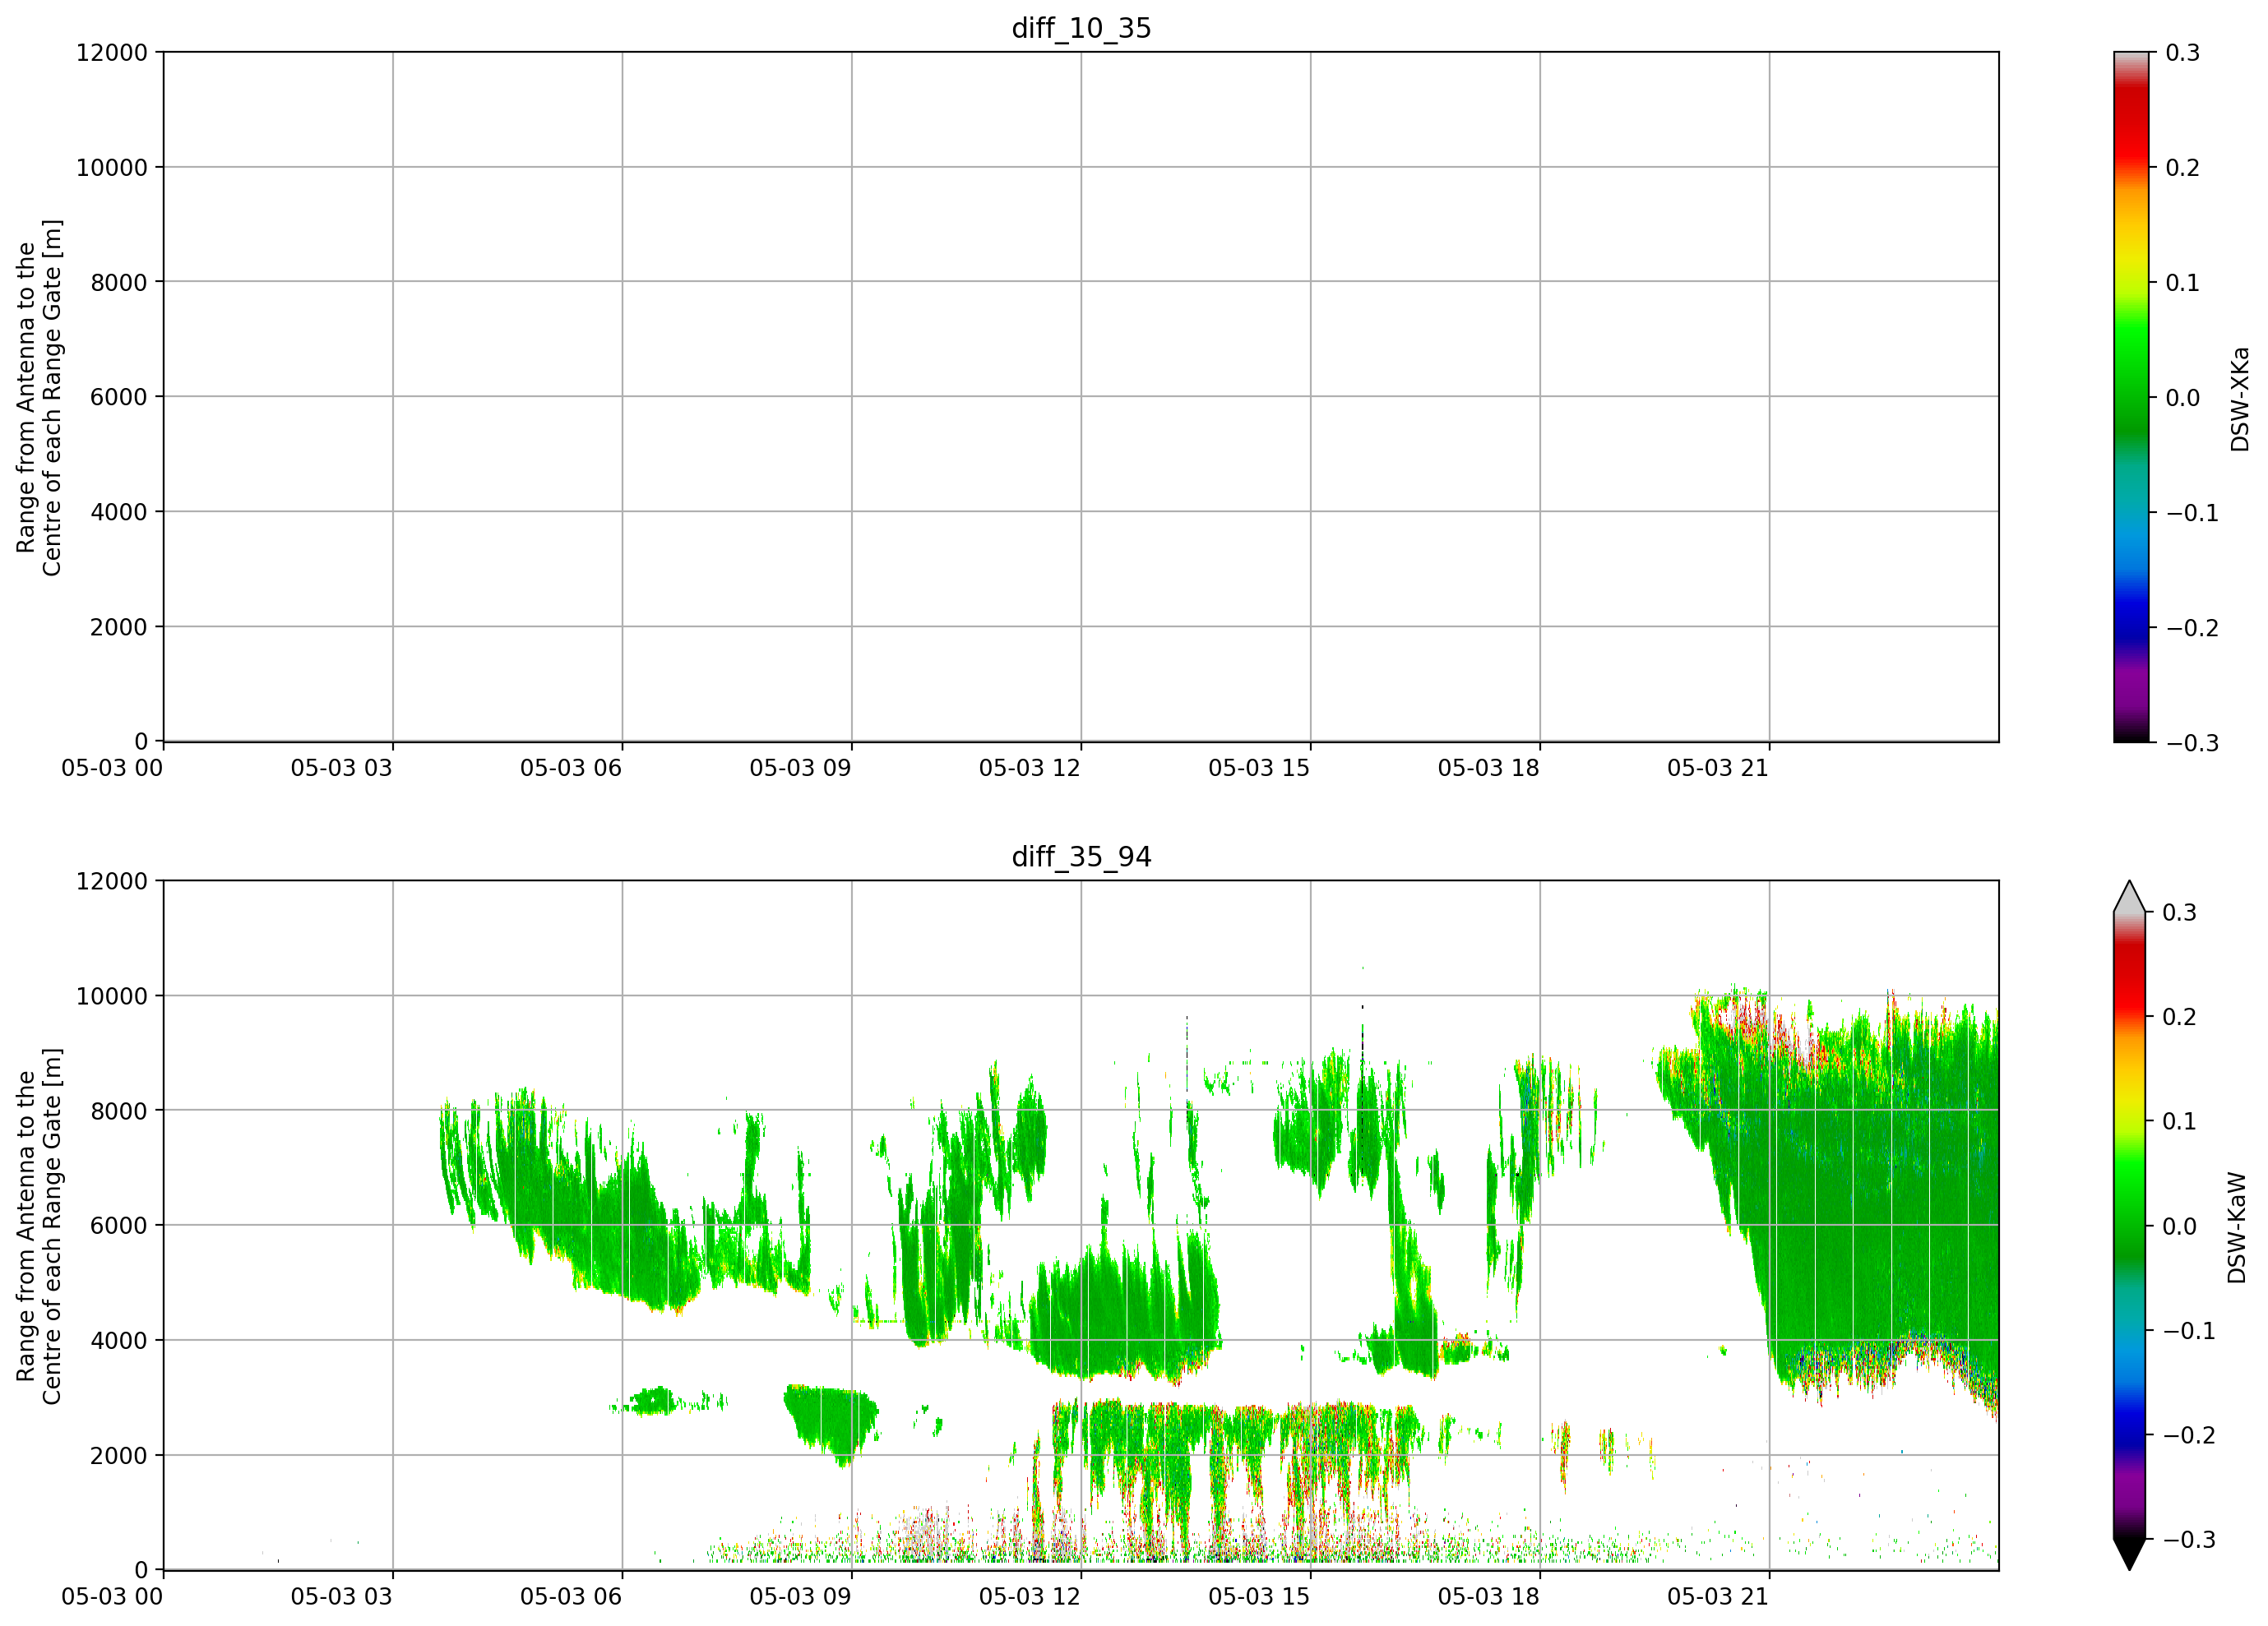The height and width of the screenshot is (1626, 2268).
Task: Click the '05-03 18' x-tick under diff_35_94
Action: 1489,1596
